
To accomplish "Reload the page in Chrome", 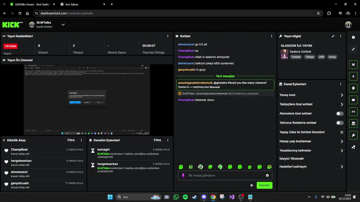I will (20, 13).
